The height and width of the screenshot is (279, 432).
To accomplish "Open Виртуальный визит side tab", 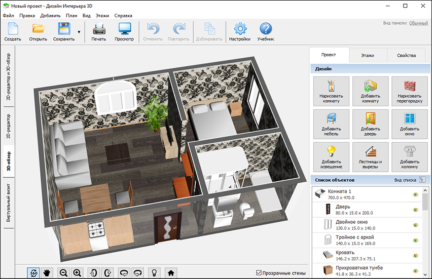I will click(x=9, y=203).
